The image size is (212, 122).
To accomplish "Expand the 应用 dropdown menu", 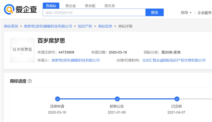I will tap(186, 13).
